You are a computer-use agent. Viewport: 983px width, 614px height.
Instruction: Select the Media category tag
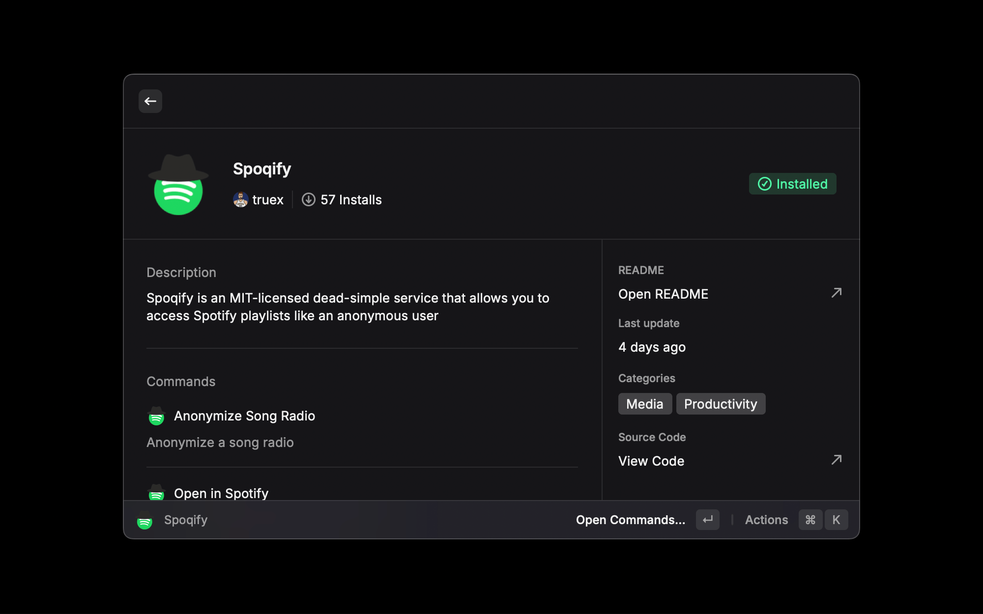[645, 404]
